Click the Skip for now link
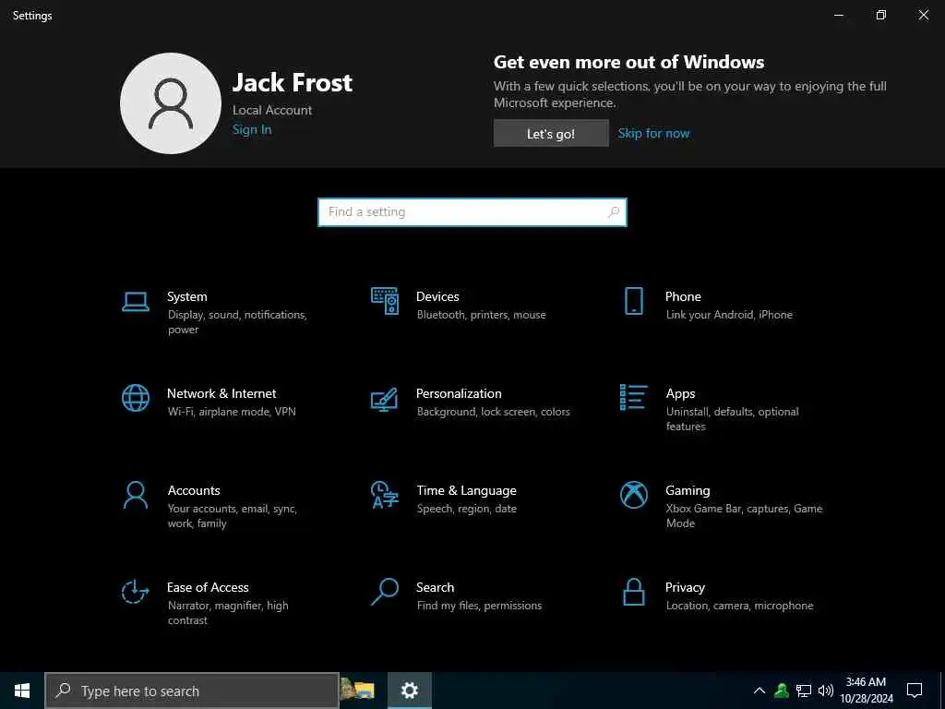 click(653, 133)
